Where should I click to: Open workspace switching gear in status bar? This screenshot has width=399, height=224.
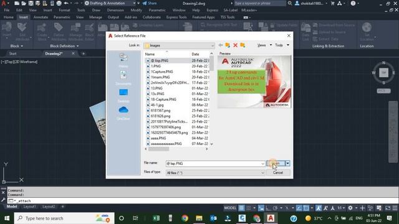point(350,208)
